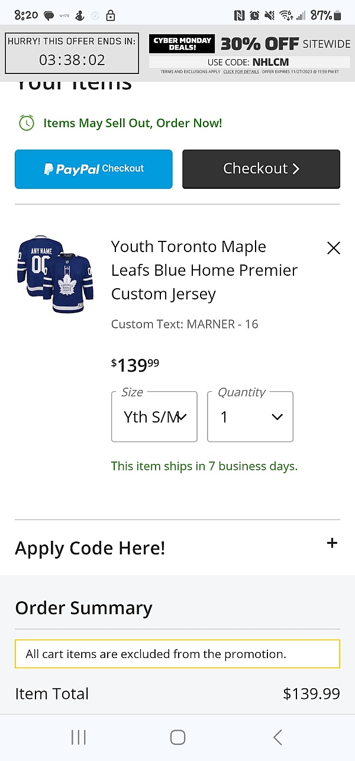Open the Size dropdown
Viewport: 355px width, 761px height.
pyautogui.click(x=154, y=417)
